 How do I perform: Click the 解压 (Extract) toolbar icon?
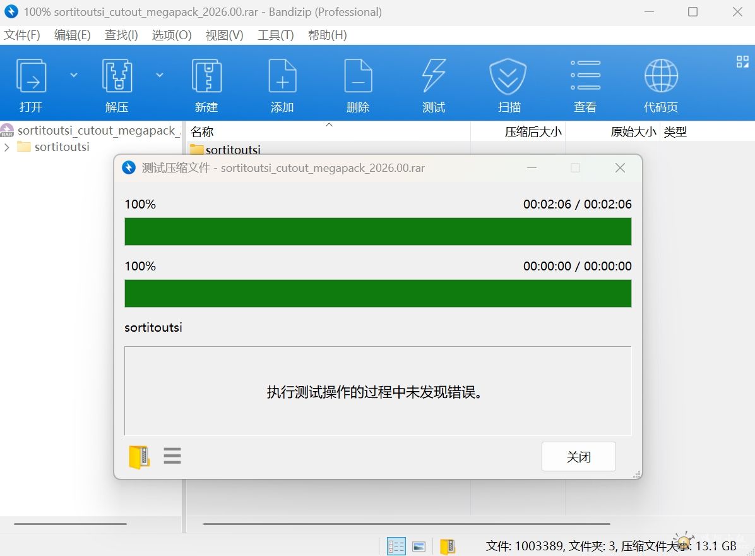(x=117, y=76)
